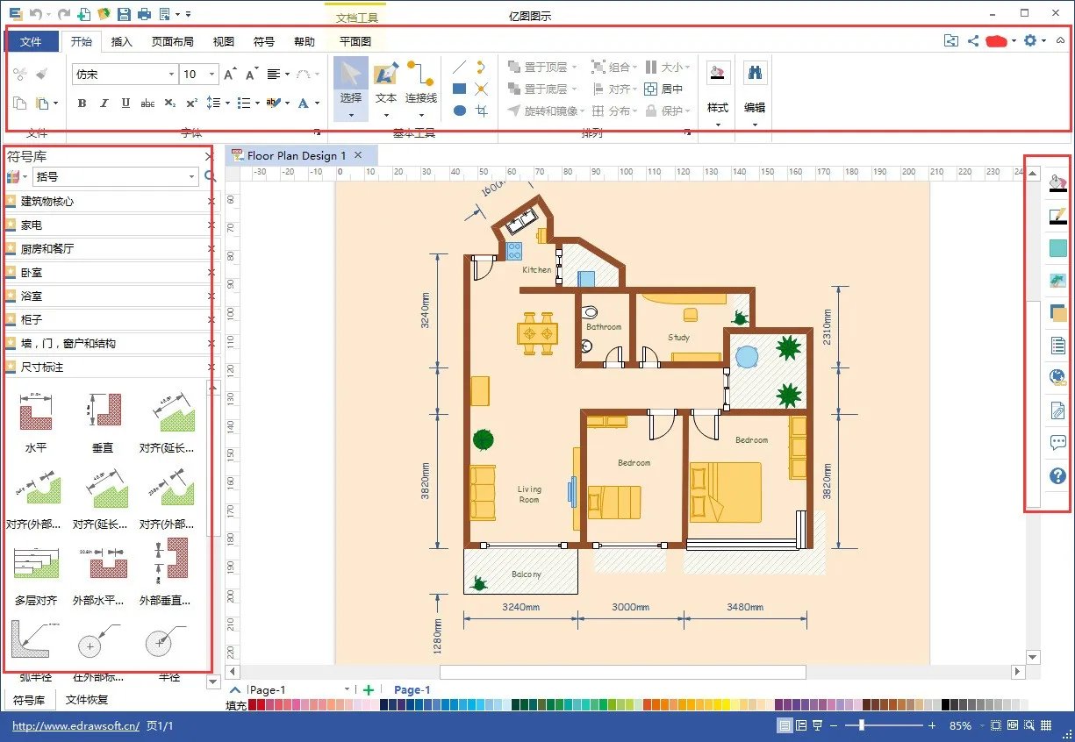
Task: Open the edrawsoft.cn website link
Action: point(75,726)
